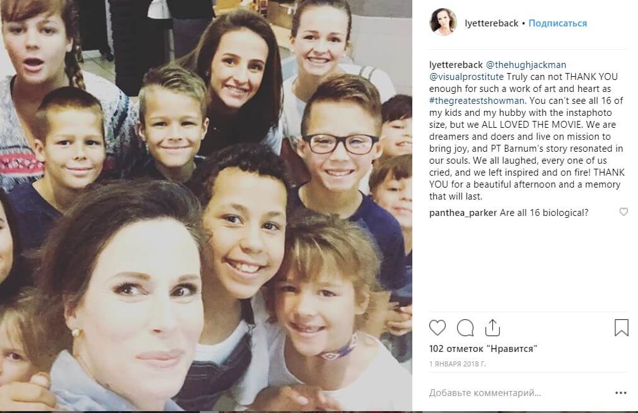Image resolution: width=638 pixels, height=413 pixels.
Task: View the 102 likes list
Action: click(x=483, y=348)
